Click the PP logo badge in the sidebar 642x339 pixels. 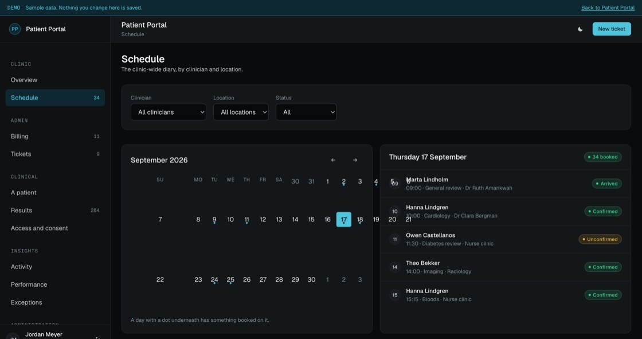(x=15, y=29)
